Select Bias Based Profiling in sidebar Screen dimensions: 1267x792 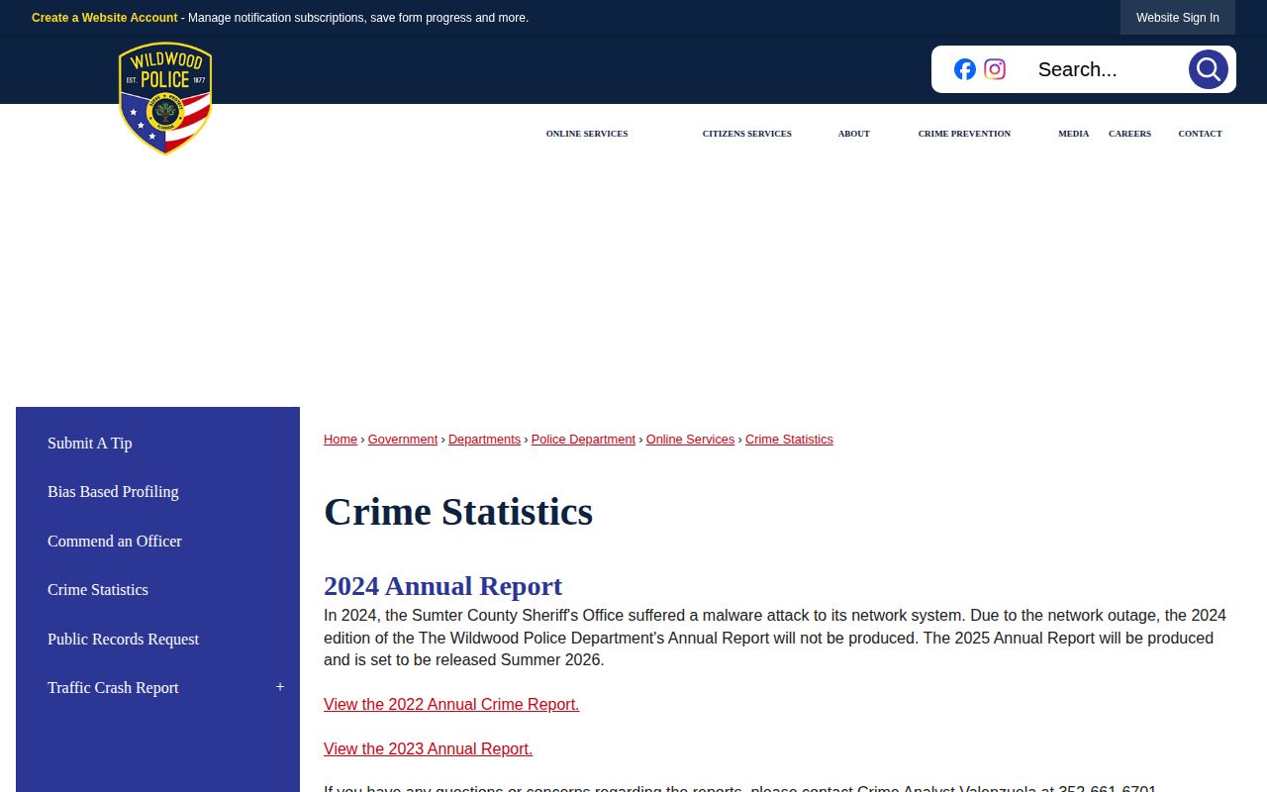[x=113, y=492]
